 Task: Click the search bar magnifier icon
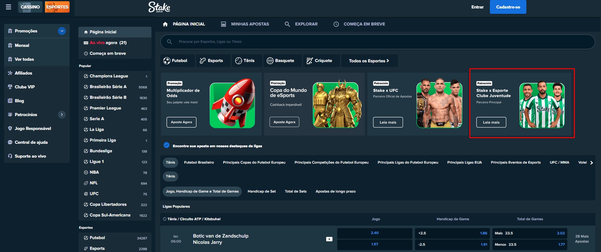[169, 42]
